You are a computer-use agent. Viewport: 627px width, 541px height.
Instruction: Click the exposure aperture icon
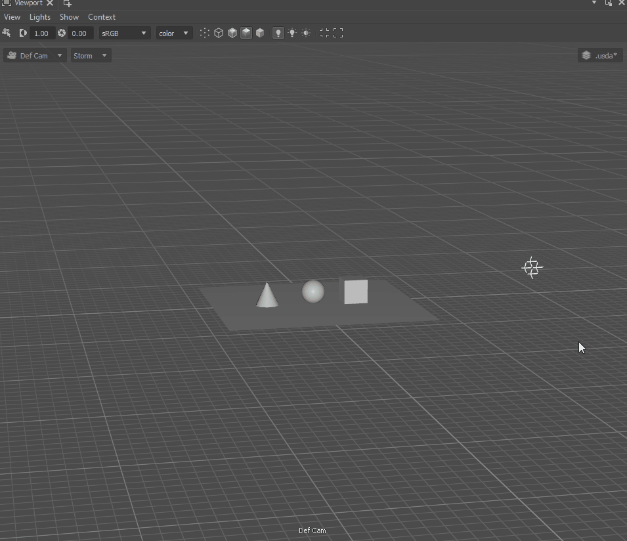(x=62, y=33)
